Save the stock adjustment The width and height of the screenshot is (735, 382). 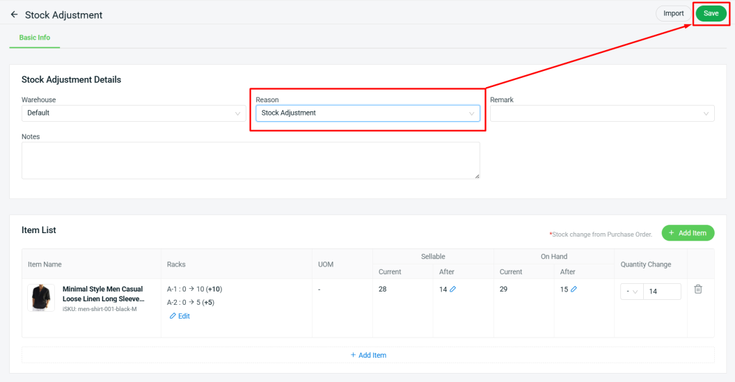[711, 14]
